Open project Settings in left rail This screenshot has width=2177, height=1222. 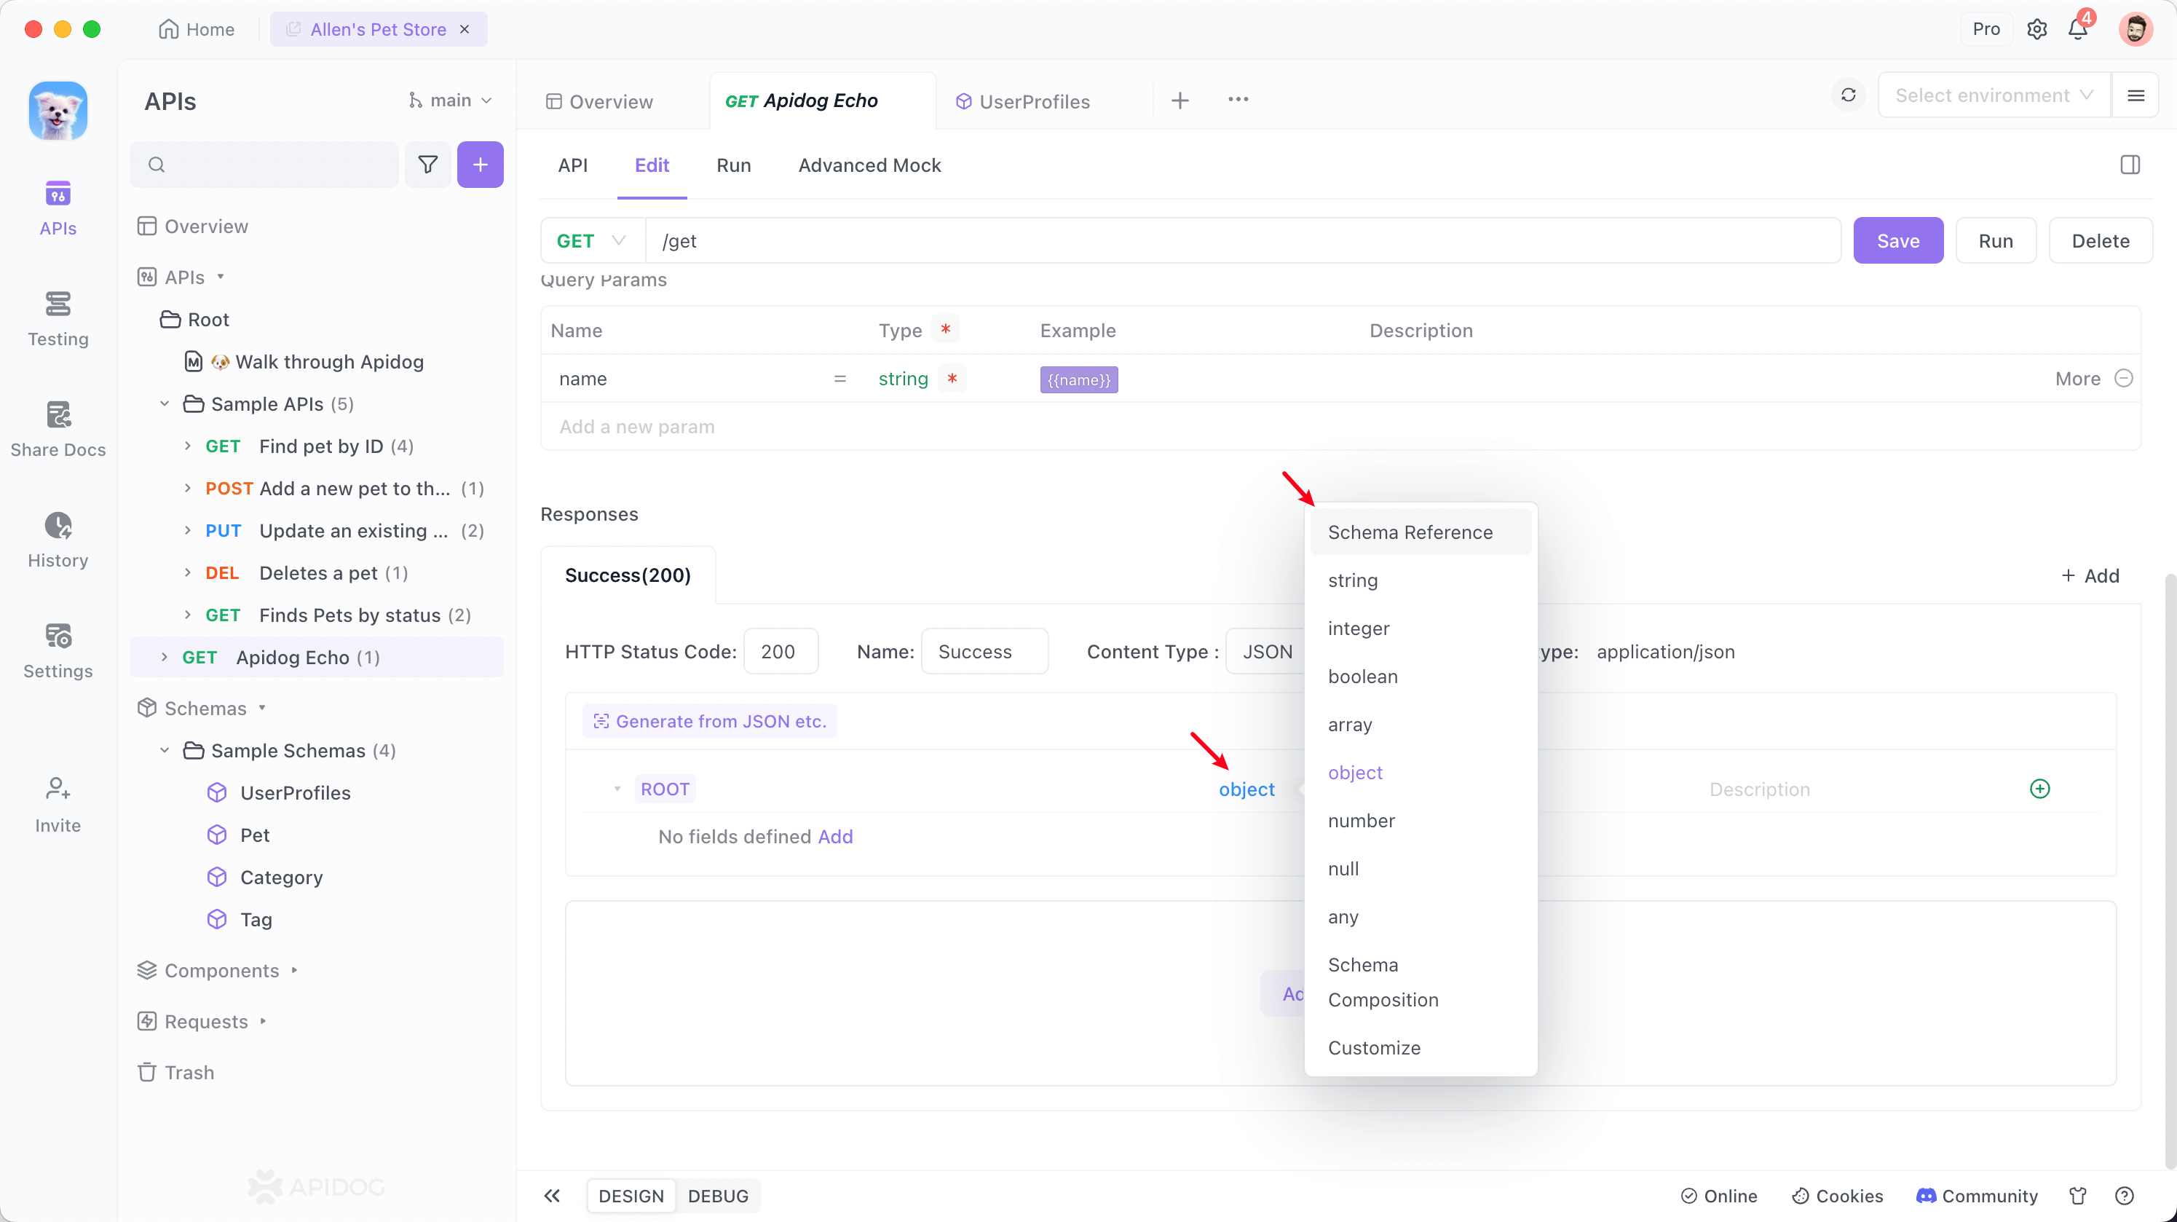pyautogui.click(x=58, y=651)
